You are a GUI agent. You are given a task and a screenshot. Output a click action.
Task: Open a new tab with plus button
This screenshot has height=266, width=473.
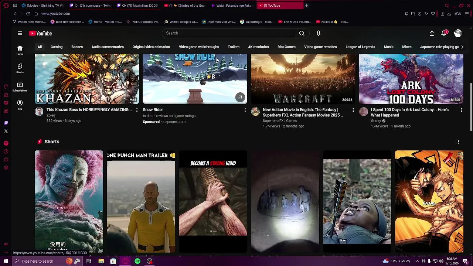coord(306,6)
